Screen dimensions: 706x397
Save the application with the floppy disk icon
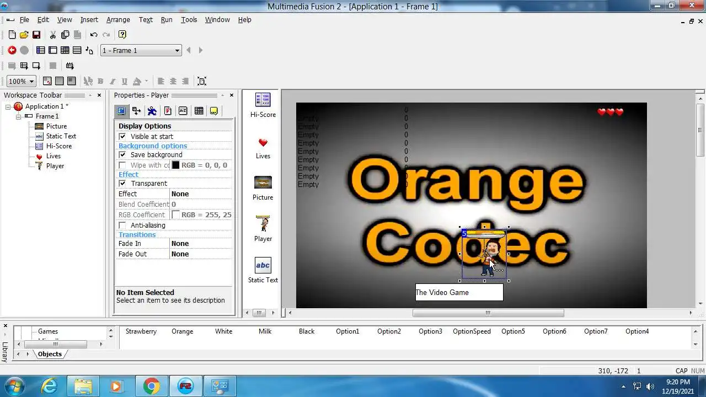point(36,35)
